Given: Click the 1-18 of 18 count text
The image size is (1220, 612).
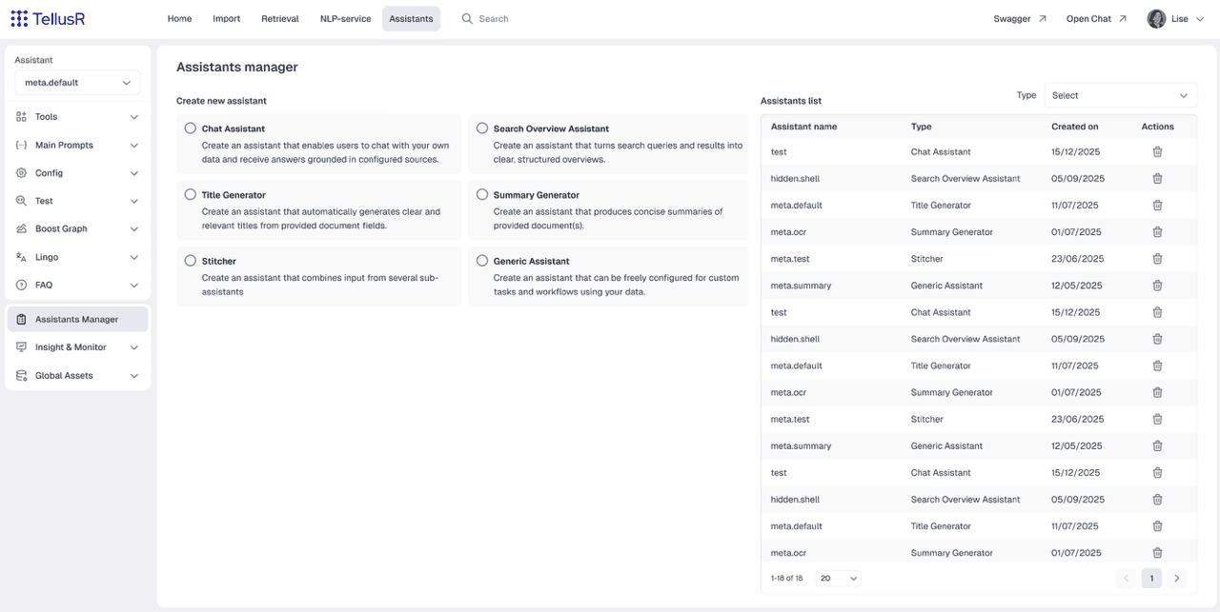Looking at the screenshot, I should [x=787, y=578].
